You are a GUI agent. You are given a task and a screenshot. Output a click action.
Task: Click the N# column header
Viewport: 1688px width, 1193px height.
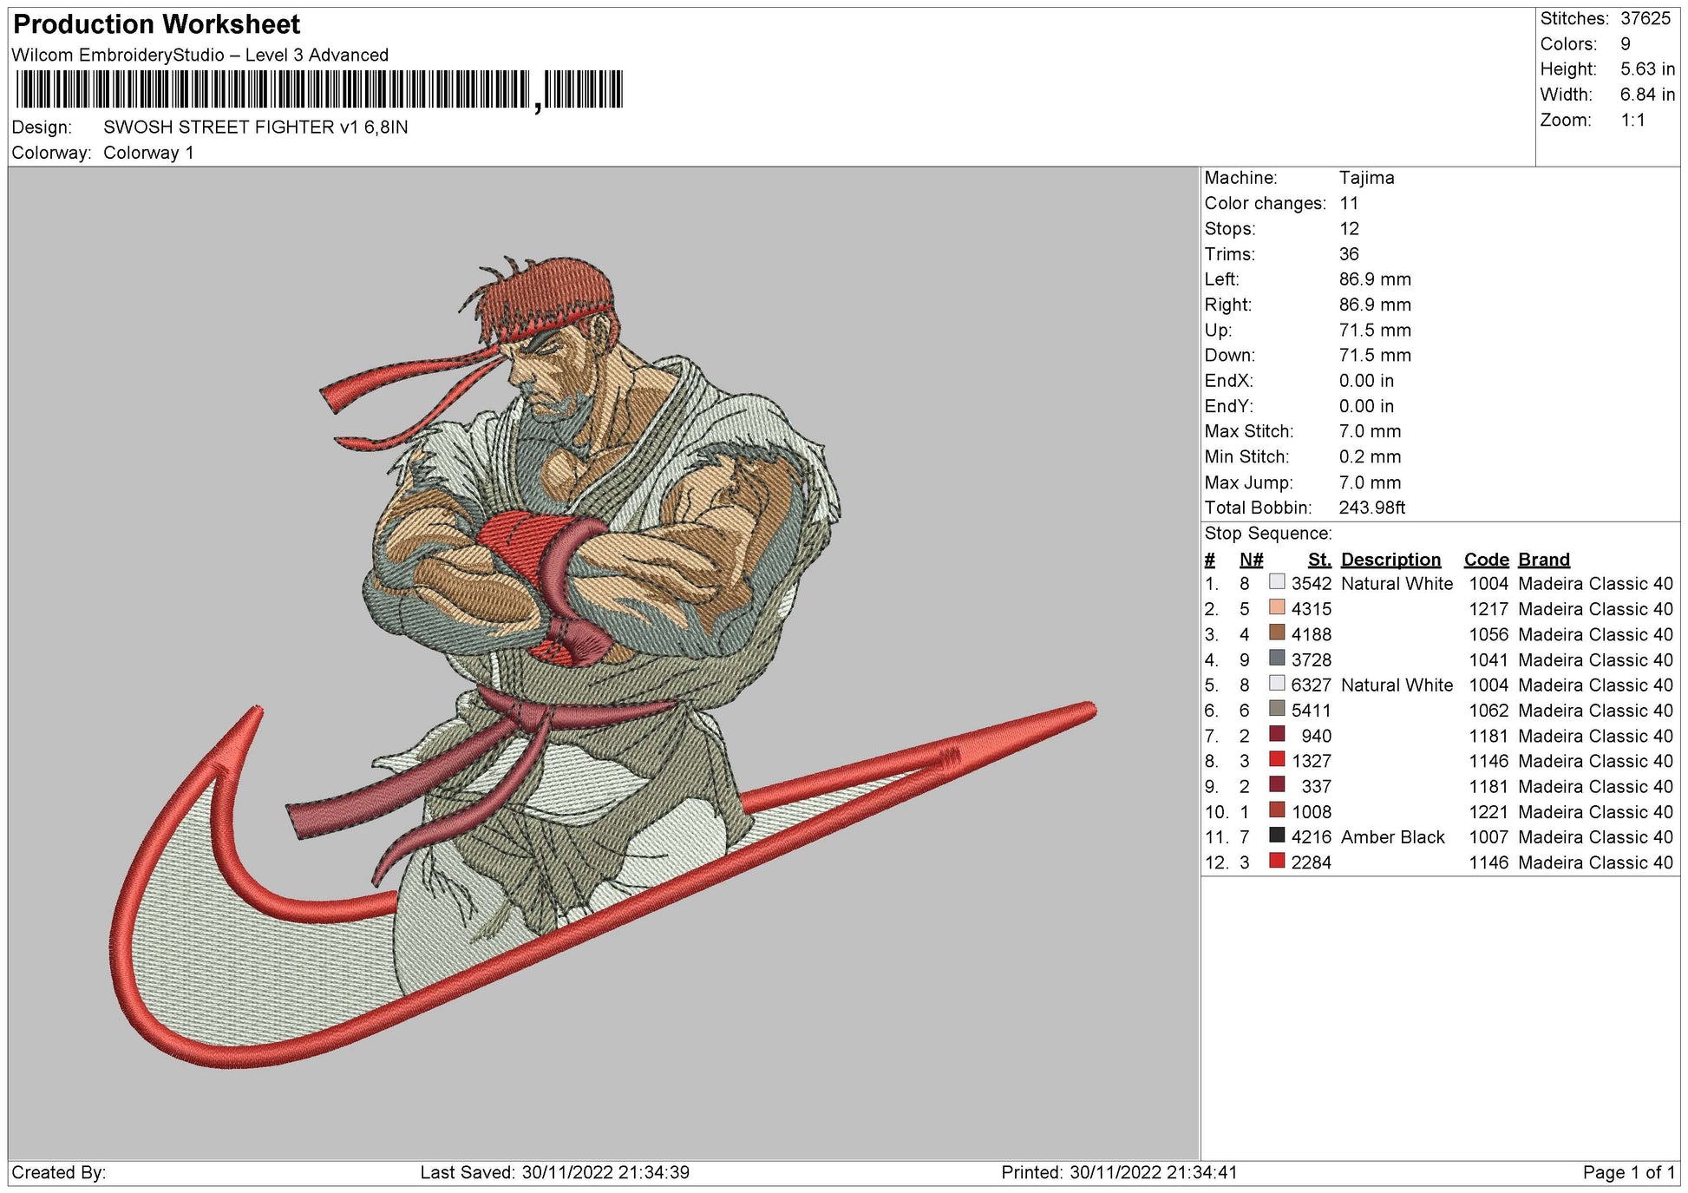pyautogui.click(x=1251, y=560)
